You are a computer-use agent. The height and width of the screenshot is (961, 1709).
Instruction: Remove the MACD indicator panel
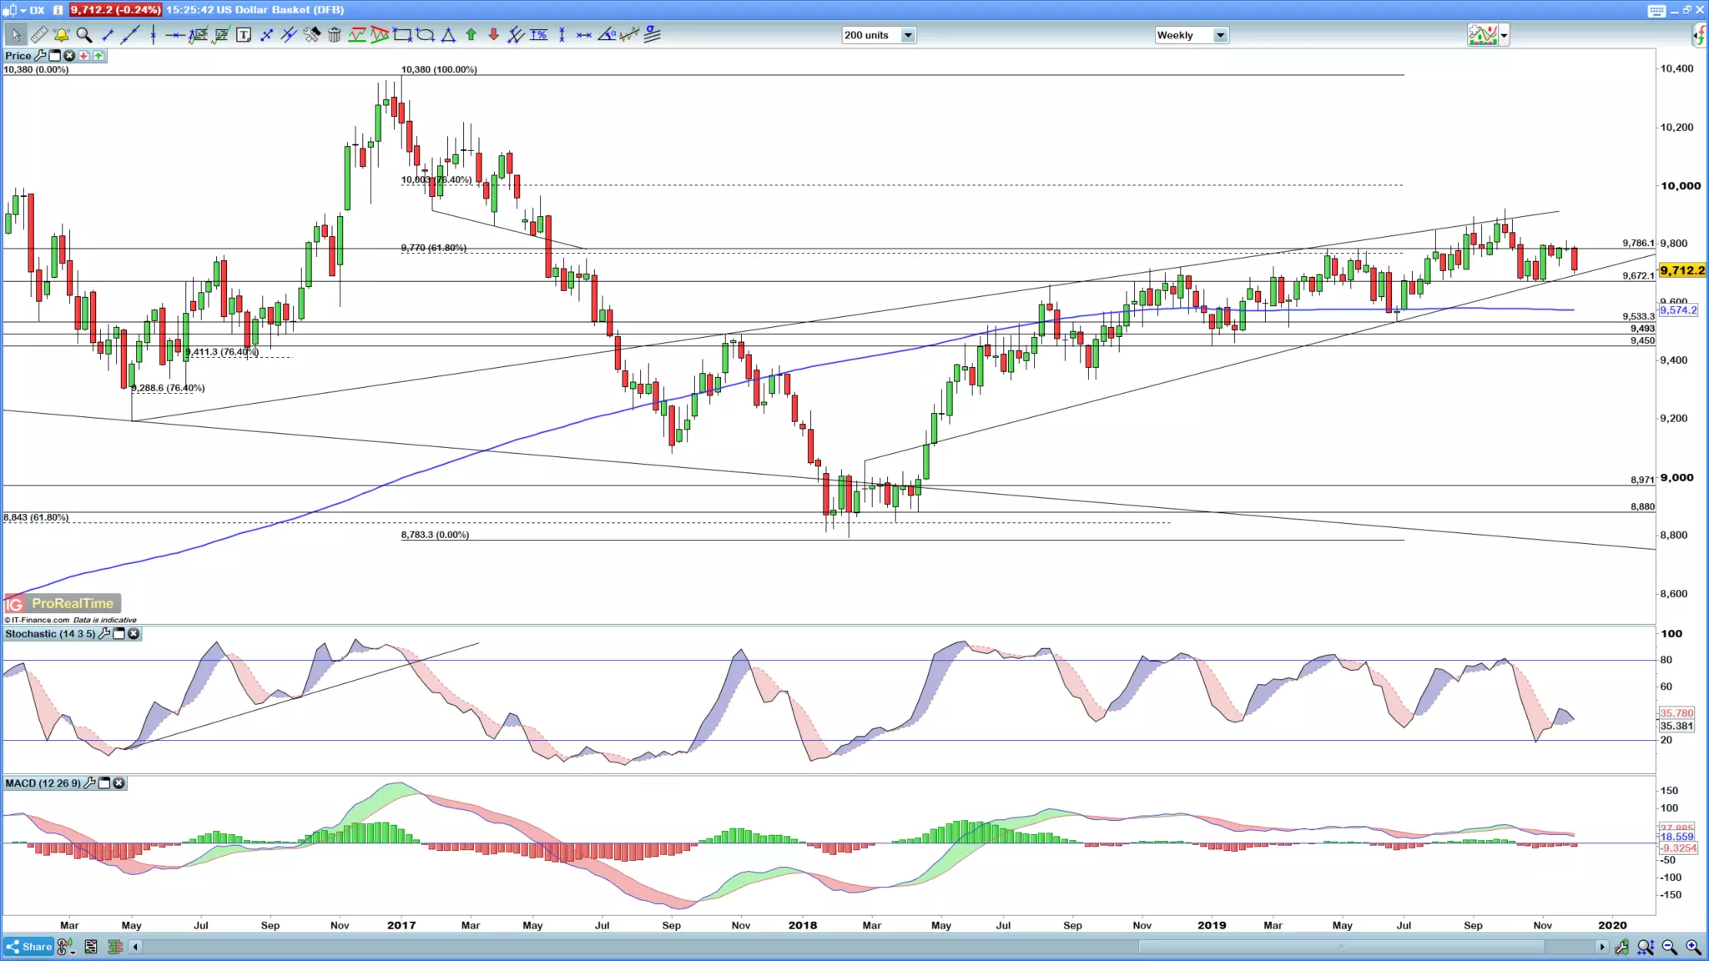click(x=118, y=783)
